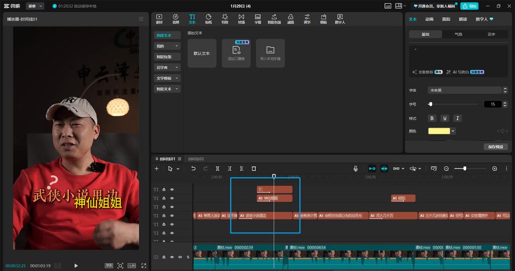Viewport: 515px width, 271px height.
Task: Hide the top text track with eye icon
Action: pos(172,190)
